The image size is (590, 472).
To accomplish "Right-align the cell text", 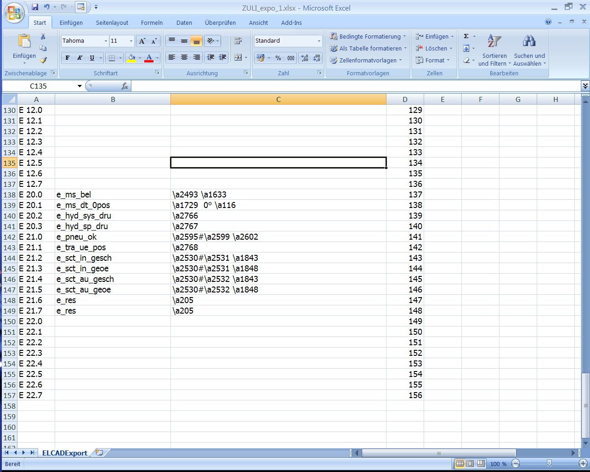I will 197,57.
